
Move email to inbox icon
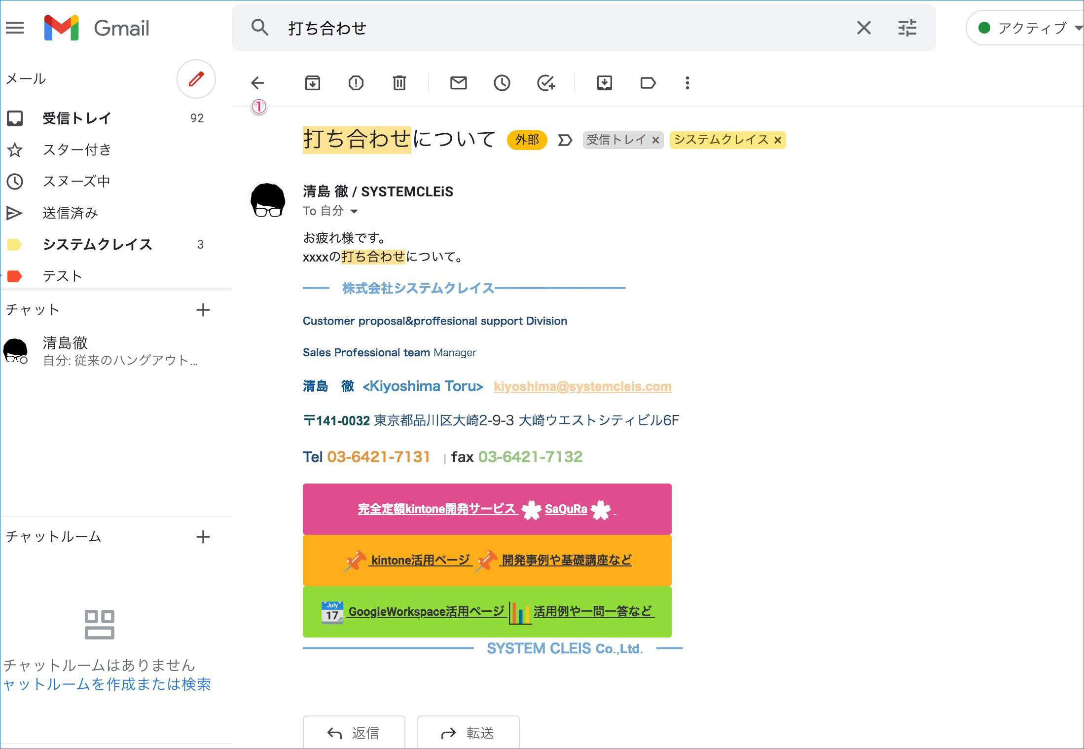click(x=604, y=83)
